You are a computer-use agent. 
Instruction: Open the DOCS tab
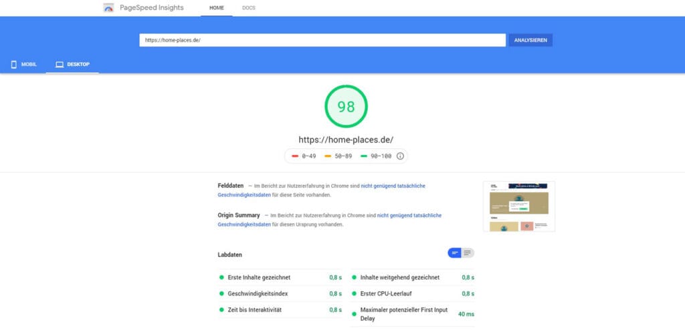249,8
